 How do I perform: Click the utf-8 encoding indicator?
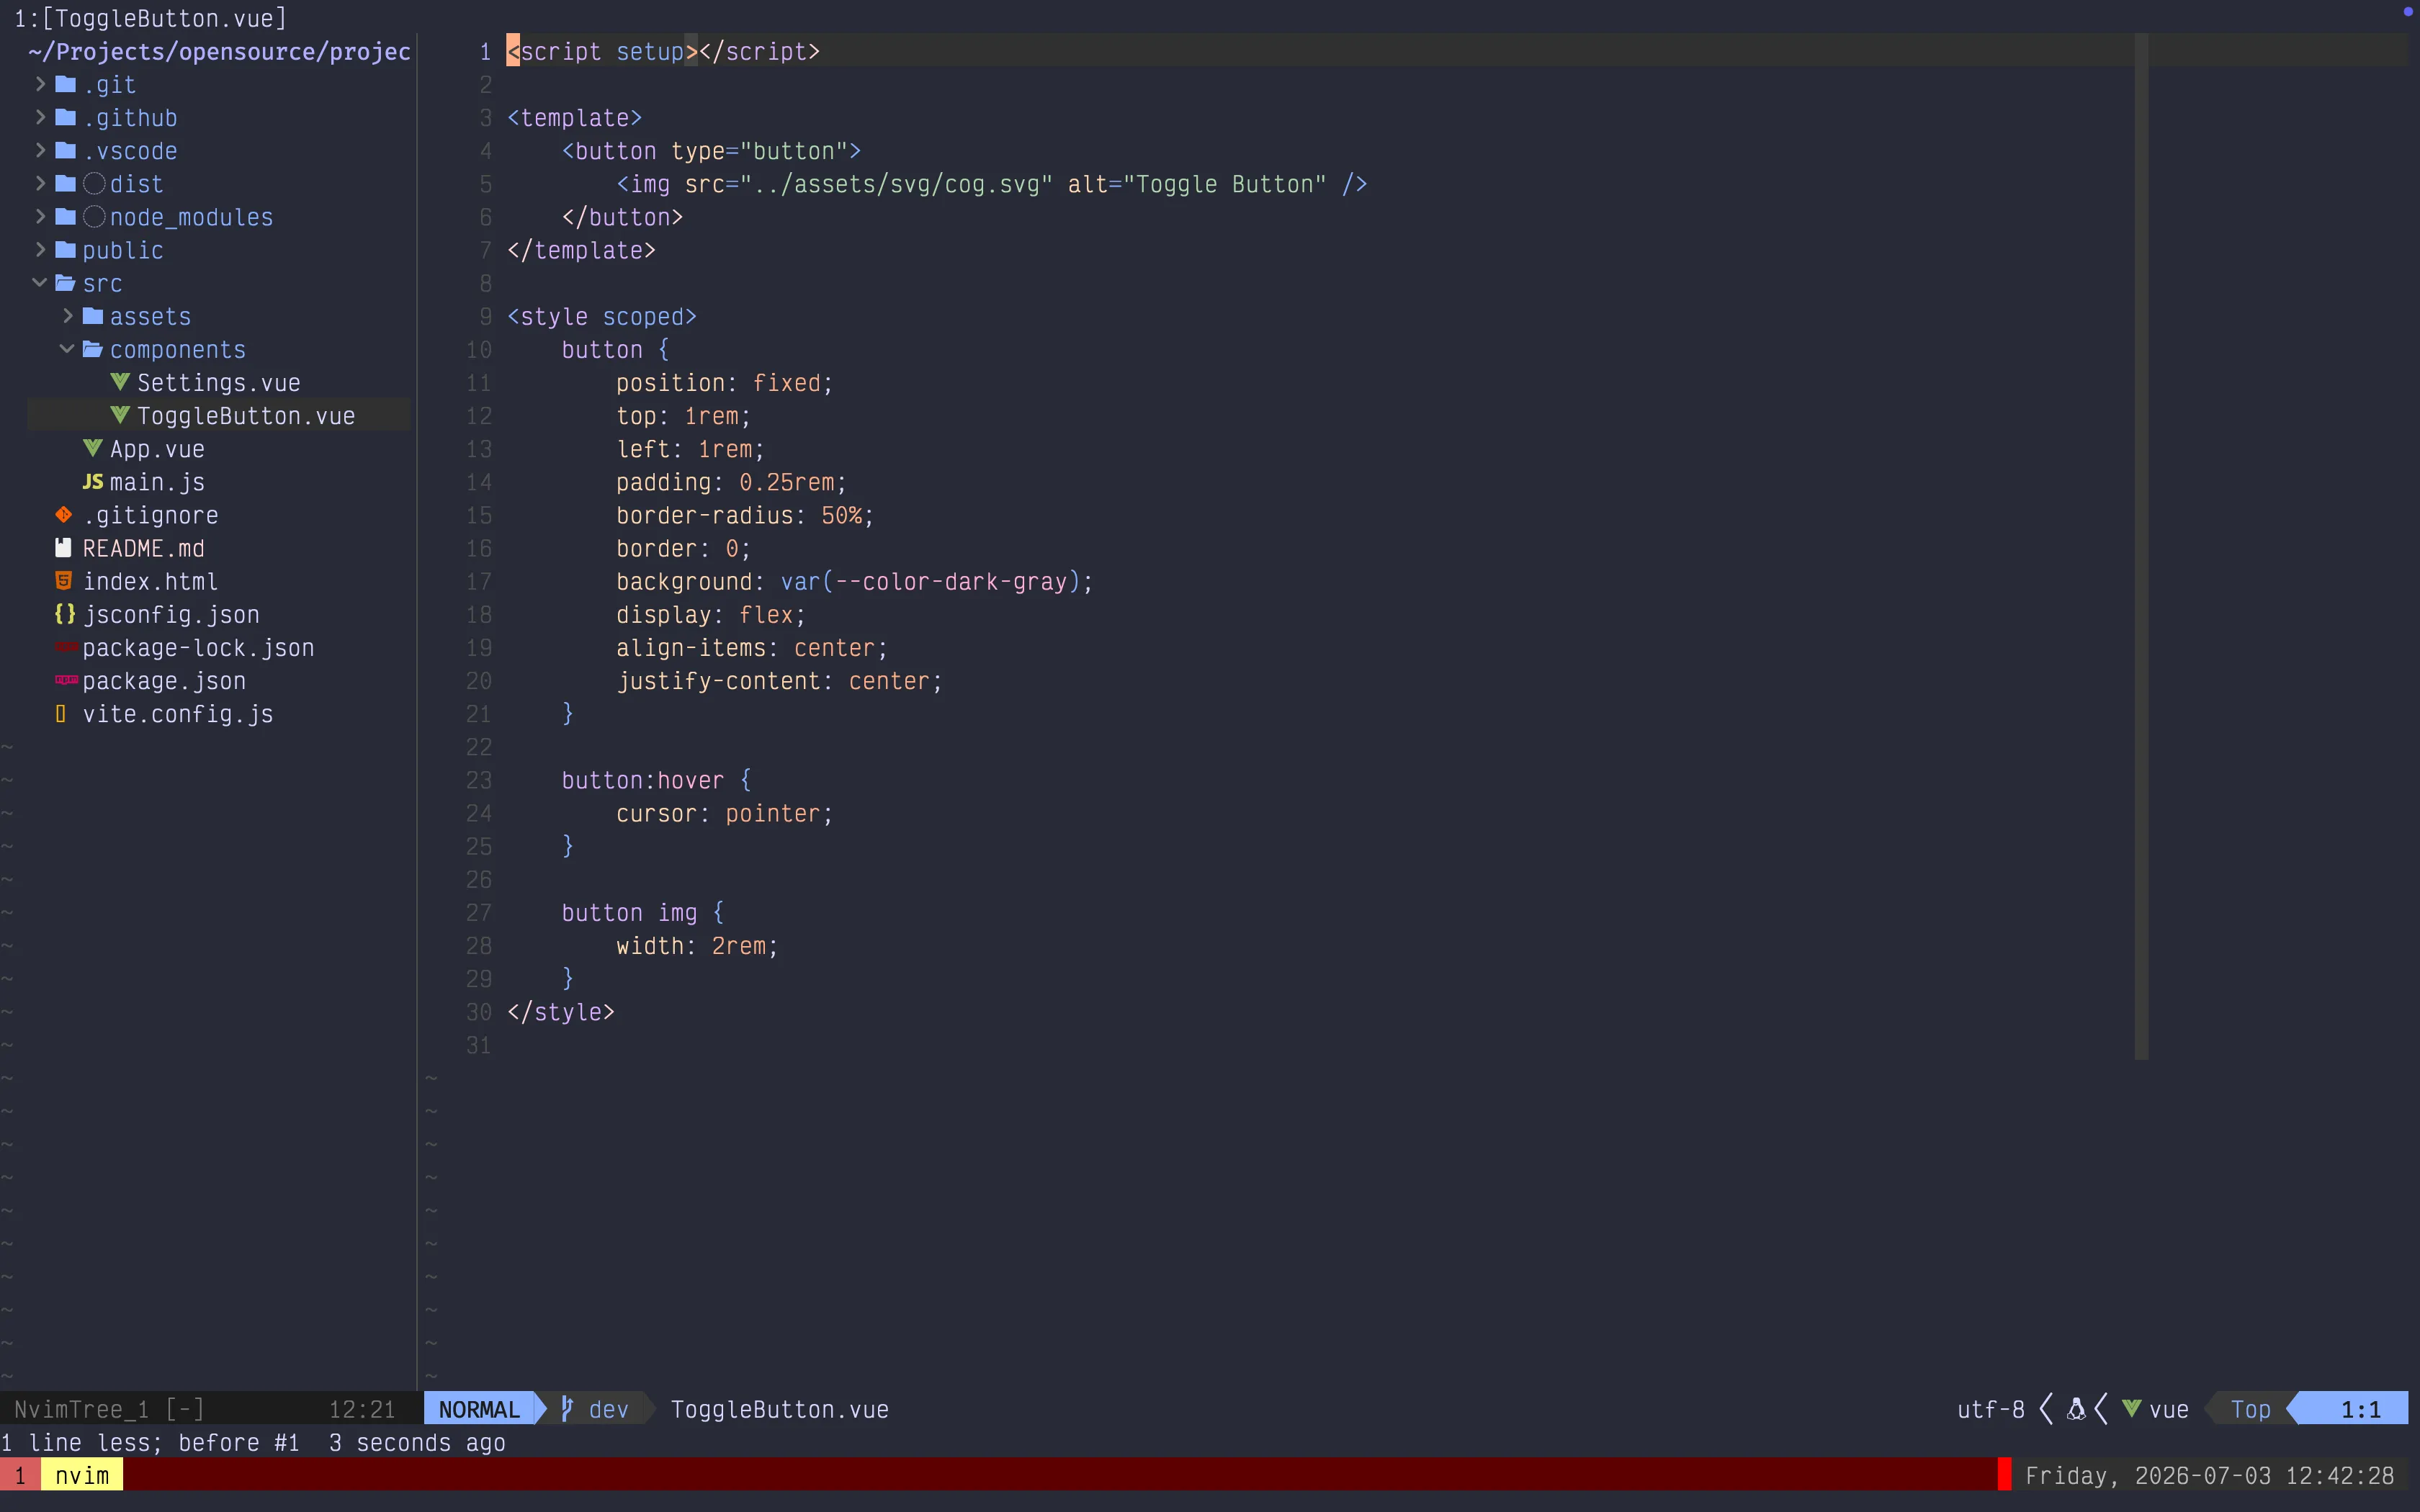click(1990, 1409)
